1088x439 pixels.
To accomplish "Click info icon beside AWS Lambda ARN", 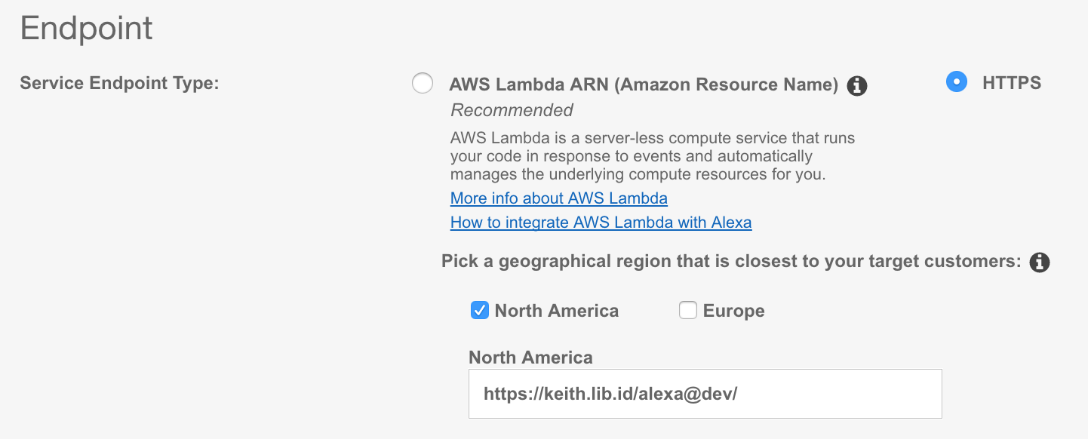I will pos(856,86).
